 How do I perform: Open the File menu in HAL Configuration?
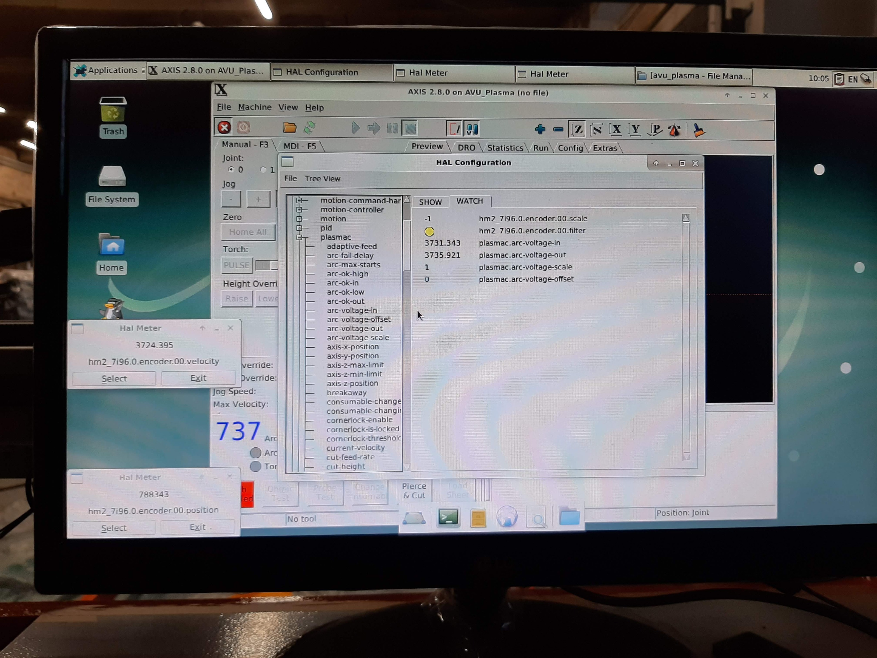(290, 178)
